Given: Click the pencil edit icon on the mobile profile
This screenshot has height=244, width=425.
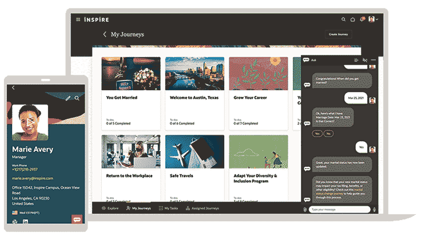Looking at the screenshot, I should 68,98.
